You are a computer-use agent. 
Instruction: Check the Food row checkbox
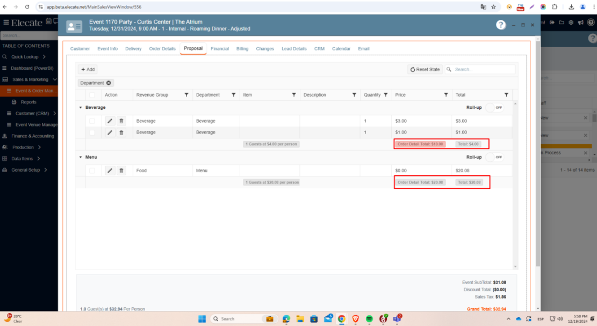92,171
